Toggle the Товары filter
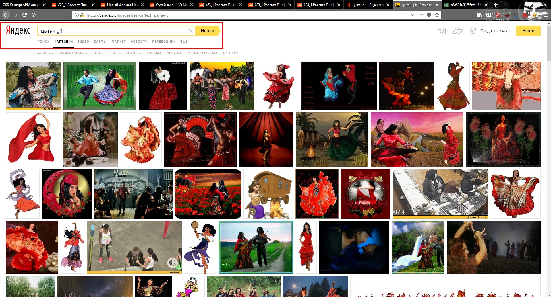 click(x=154, y=53)
